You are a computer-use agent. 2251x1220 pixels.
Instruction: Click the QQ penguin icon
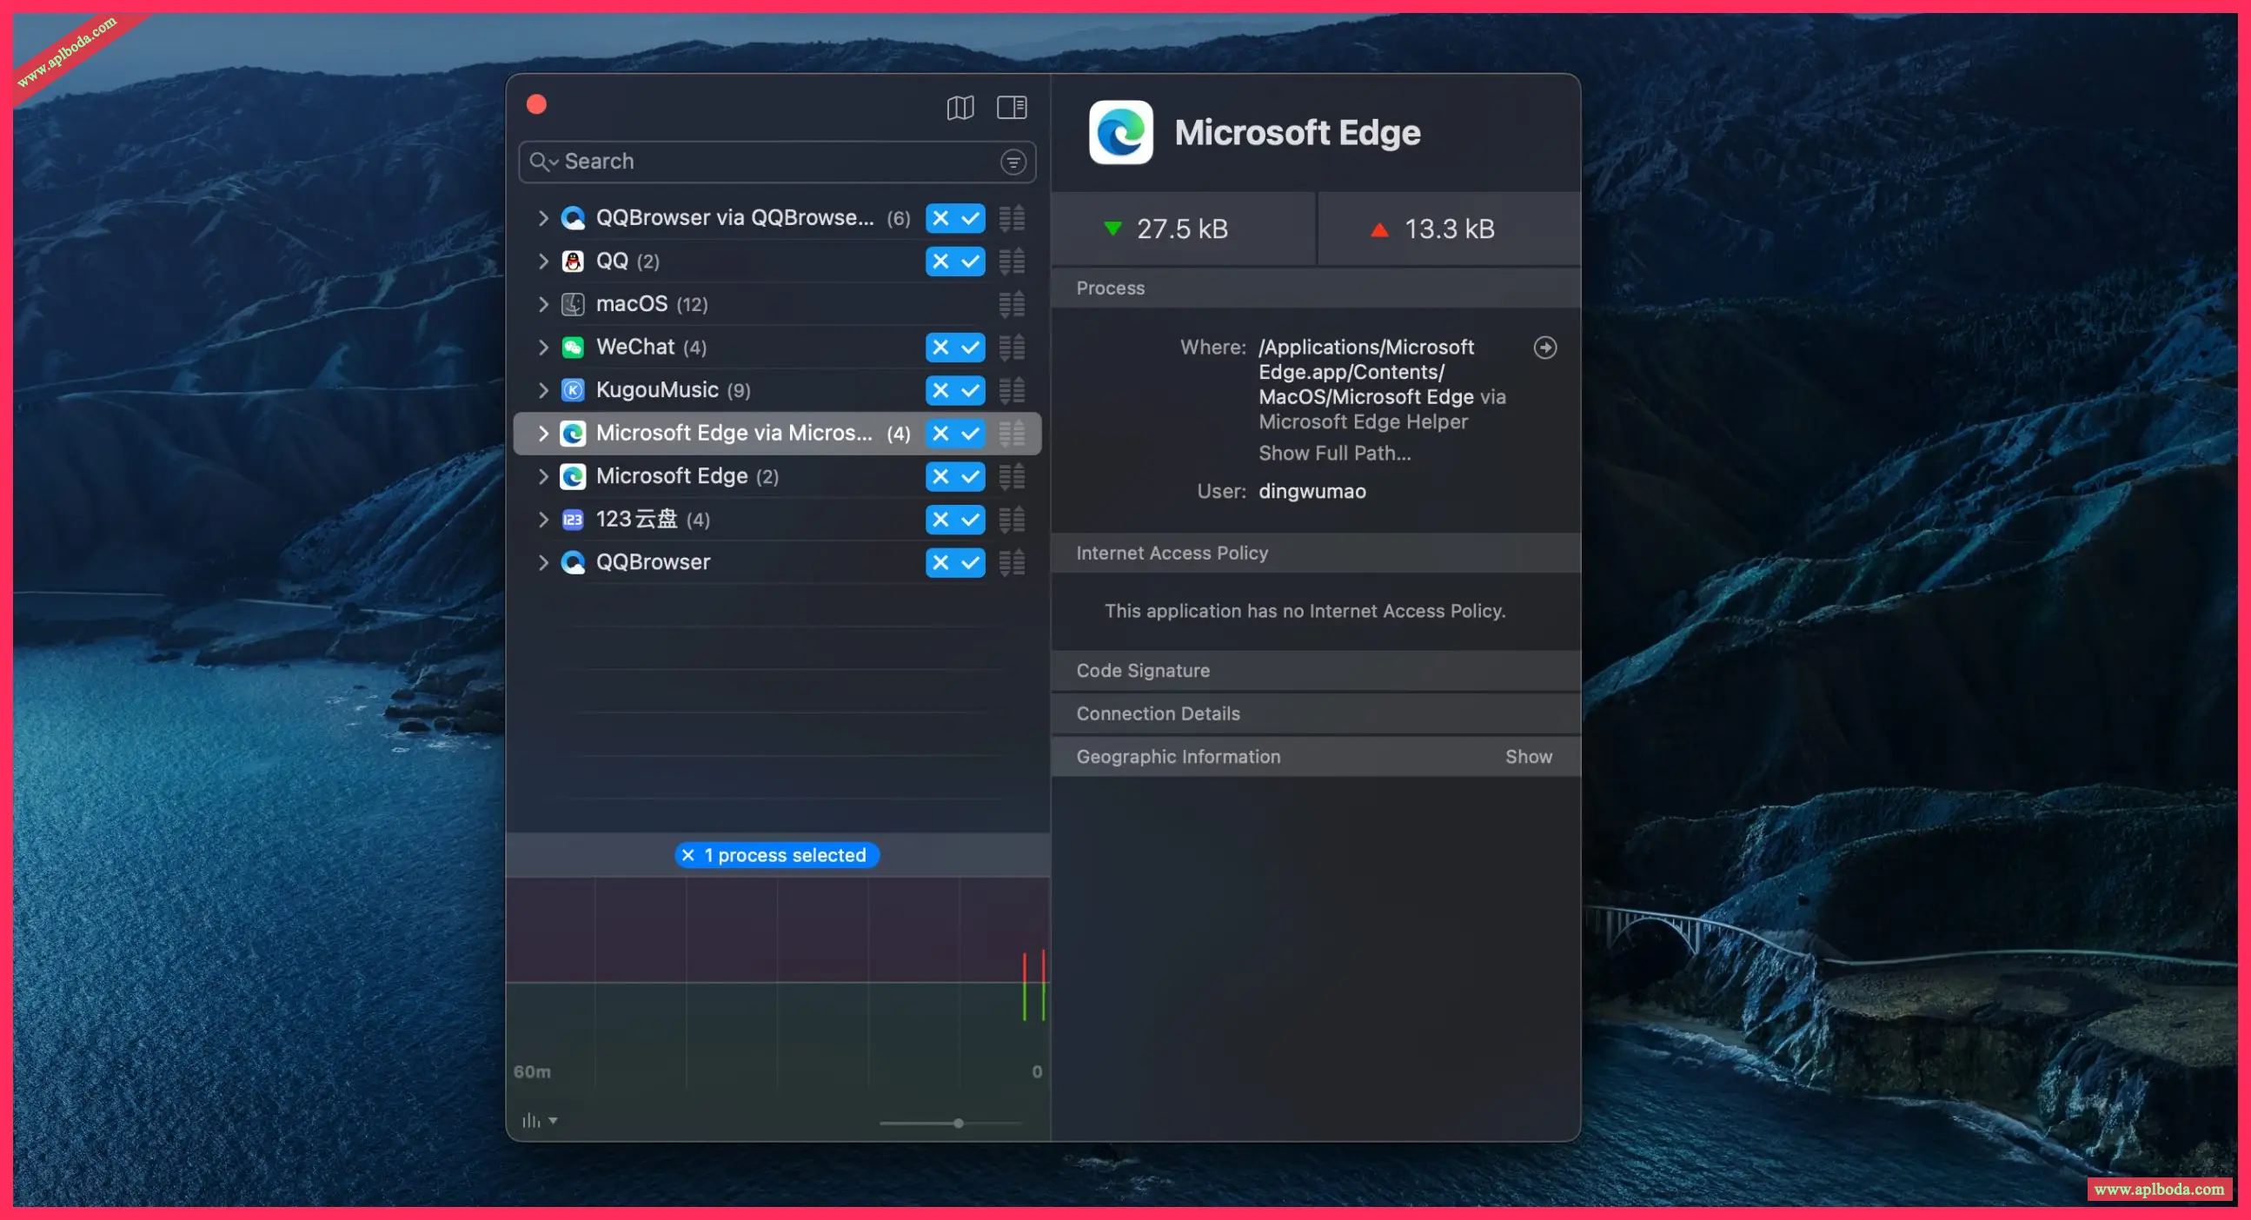tap(573, 262)
